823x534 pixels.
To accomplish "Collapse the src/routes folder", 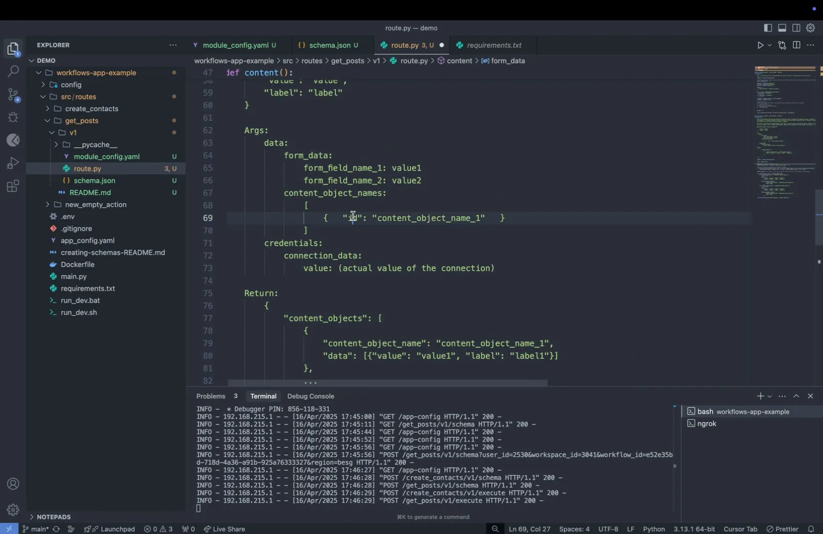I will click(43, 97).
